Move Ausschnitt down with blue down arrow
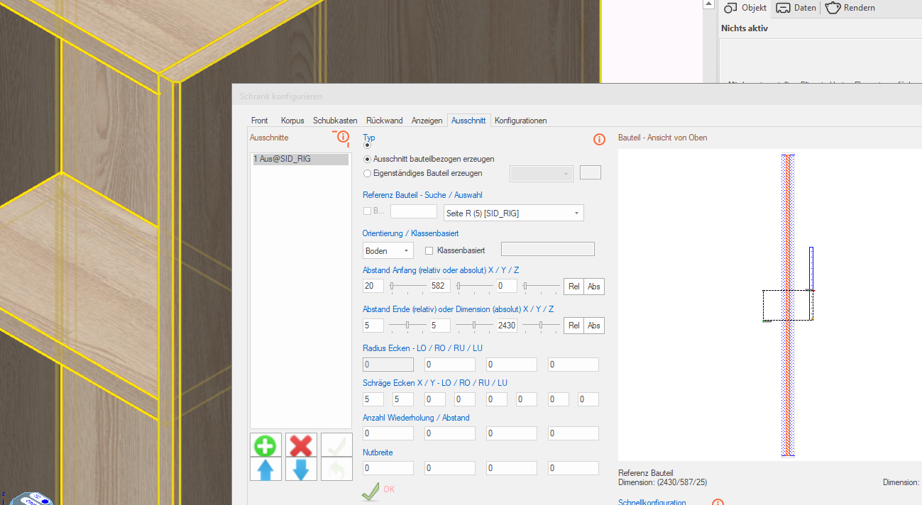The width and height of the screenshot is (922, 505). (x=301, y=470)
